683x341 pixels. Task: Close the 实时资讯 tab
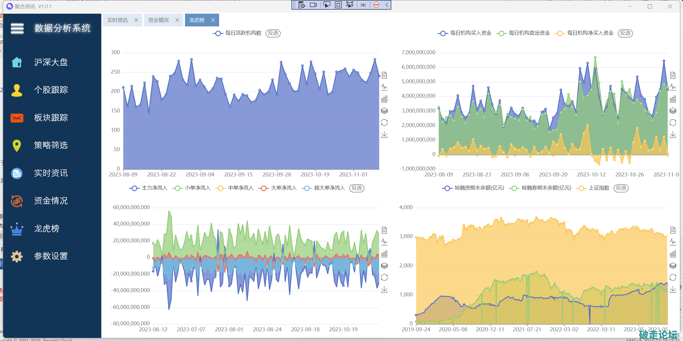(x=136, y=20)
